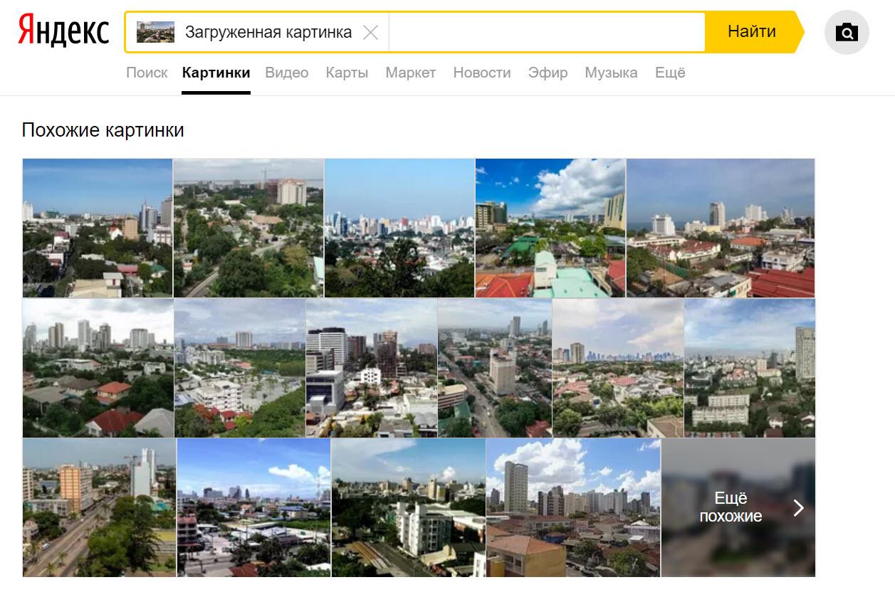Open first middle-row photo with grey towers, overcast sky
Image resolution: width=895 pixels, height=597 pixels.
pos(98,368)
